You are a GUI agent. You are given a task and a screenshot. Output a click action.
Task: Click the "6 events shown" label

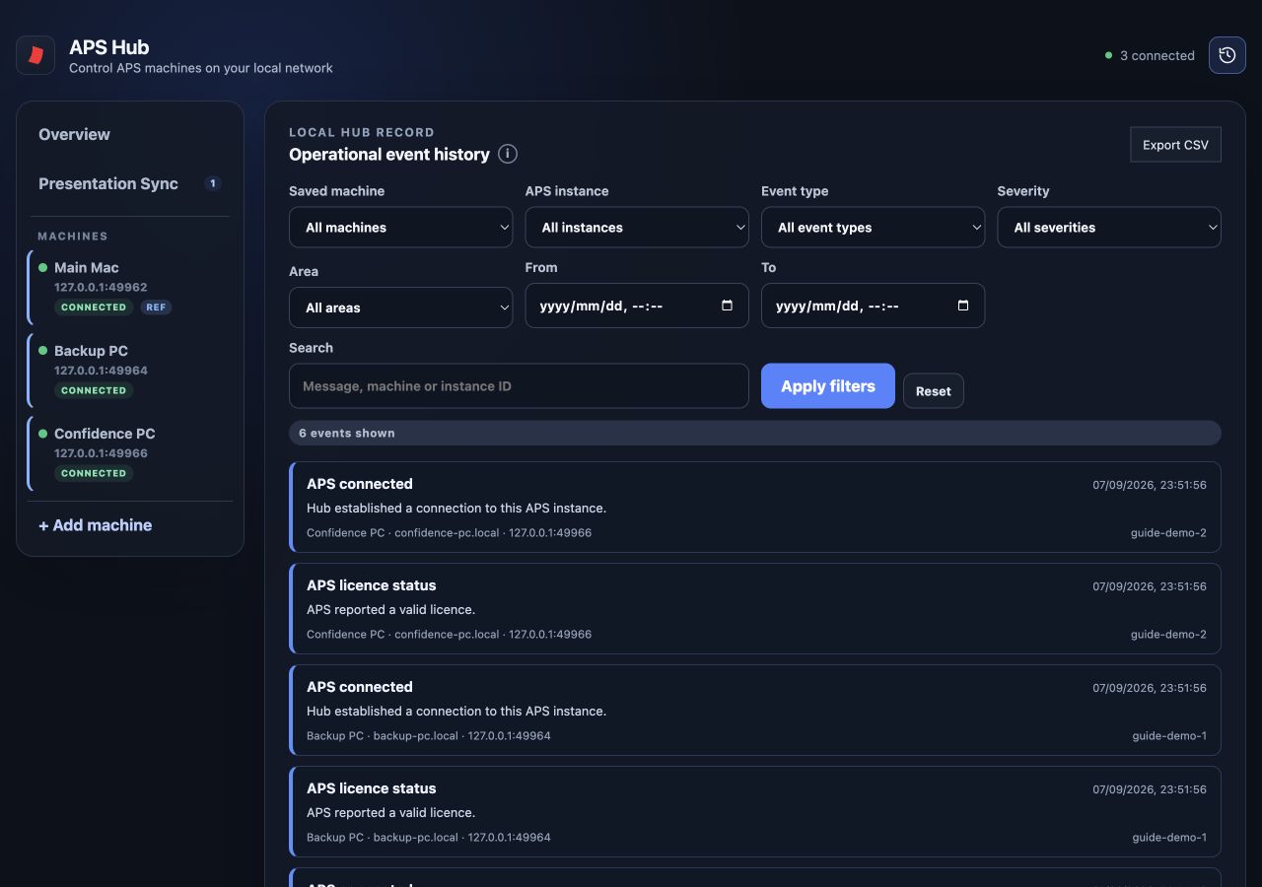pyautogui.click(x=347, y=433)
